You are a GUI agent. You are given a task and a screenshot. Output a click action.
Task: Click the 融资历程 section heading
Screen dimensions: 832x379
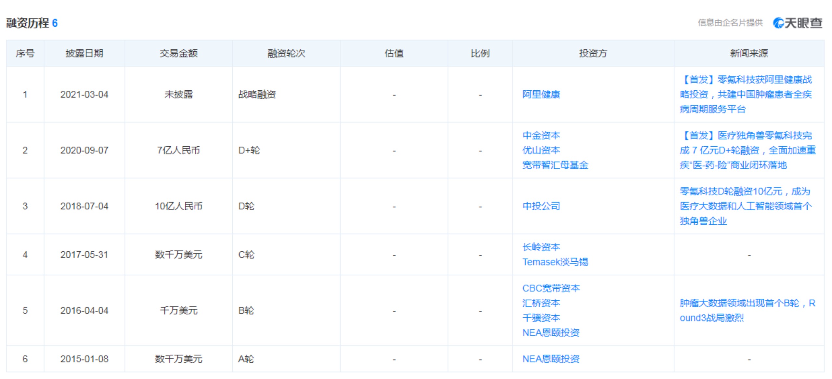click(28, 23)
